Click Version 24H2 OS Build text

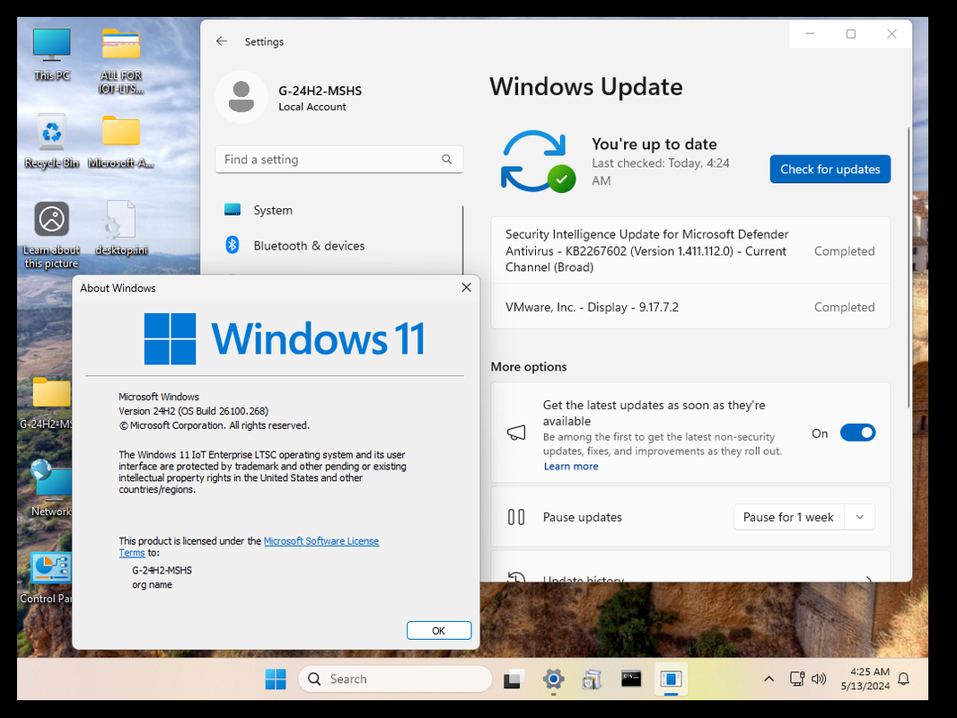(x=194, y=411)
